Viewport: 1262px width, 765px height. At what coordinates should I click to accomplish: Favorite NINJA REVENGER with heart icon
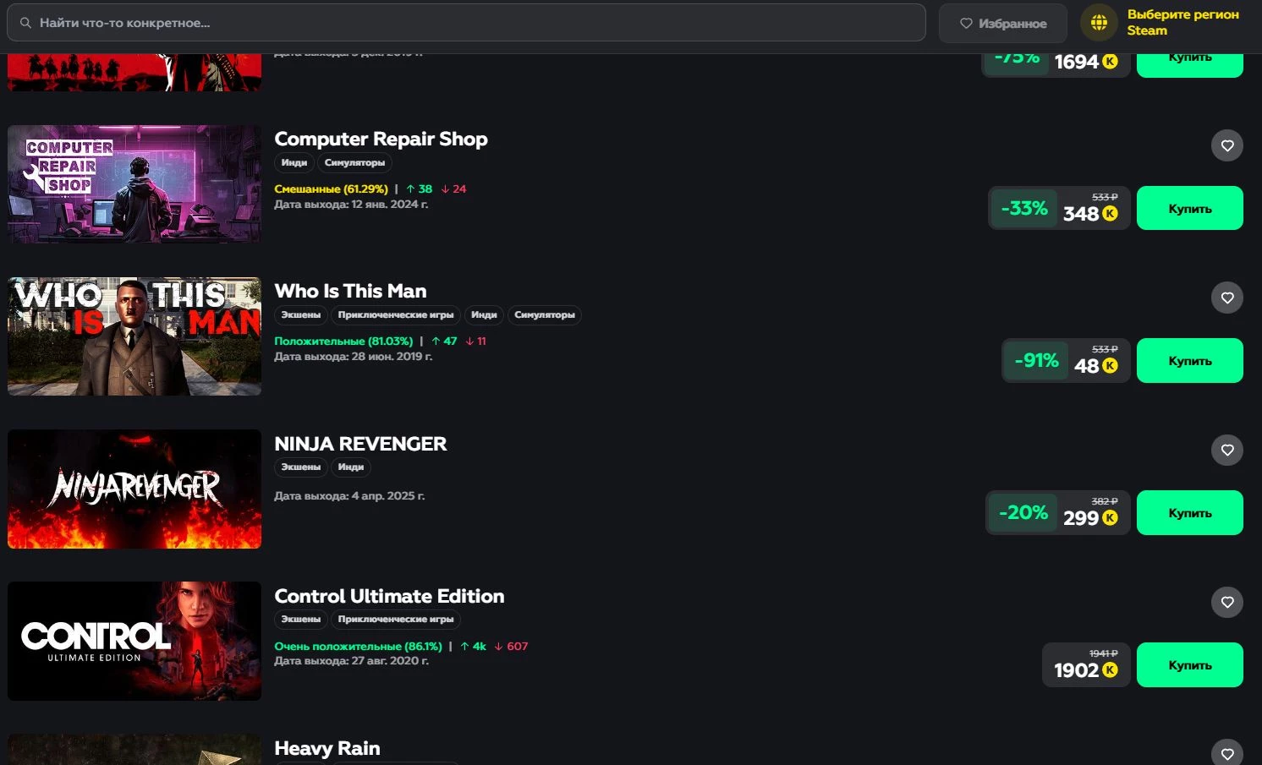[x=1226, y=450]
